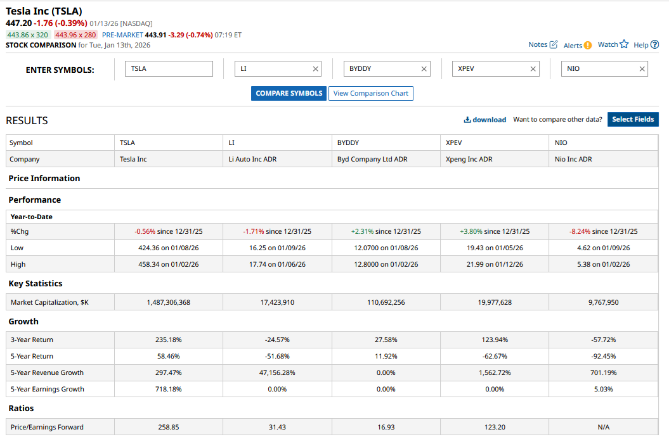Viewport: 669px width, 439px height.
Task: Open the Notes edit icon
Action: [554, 44]
